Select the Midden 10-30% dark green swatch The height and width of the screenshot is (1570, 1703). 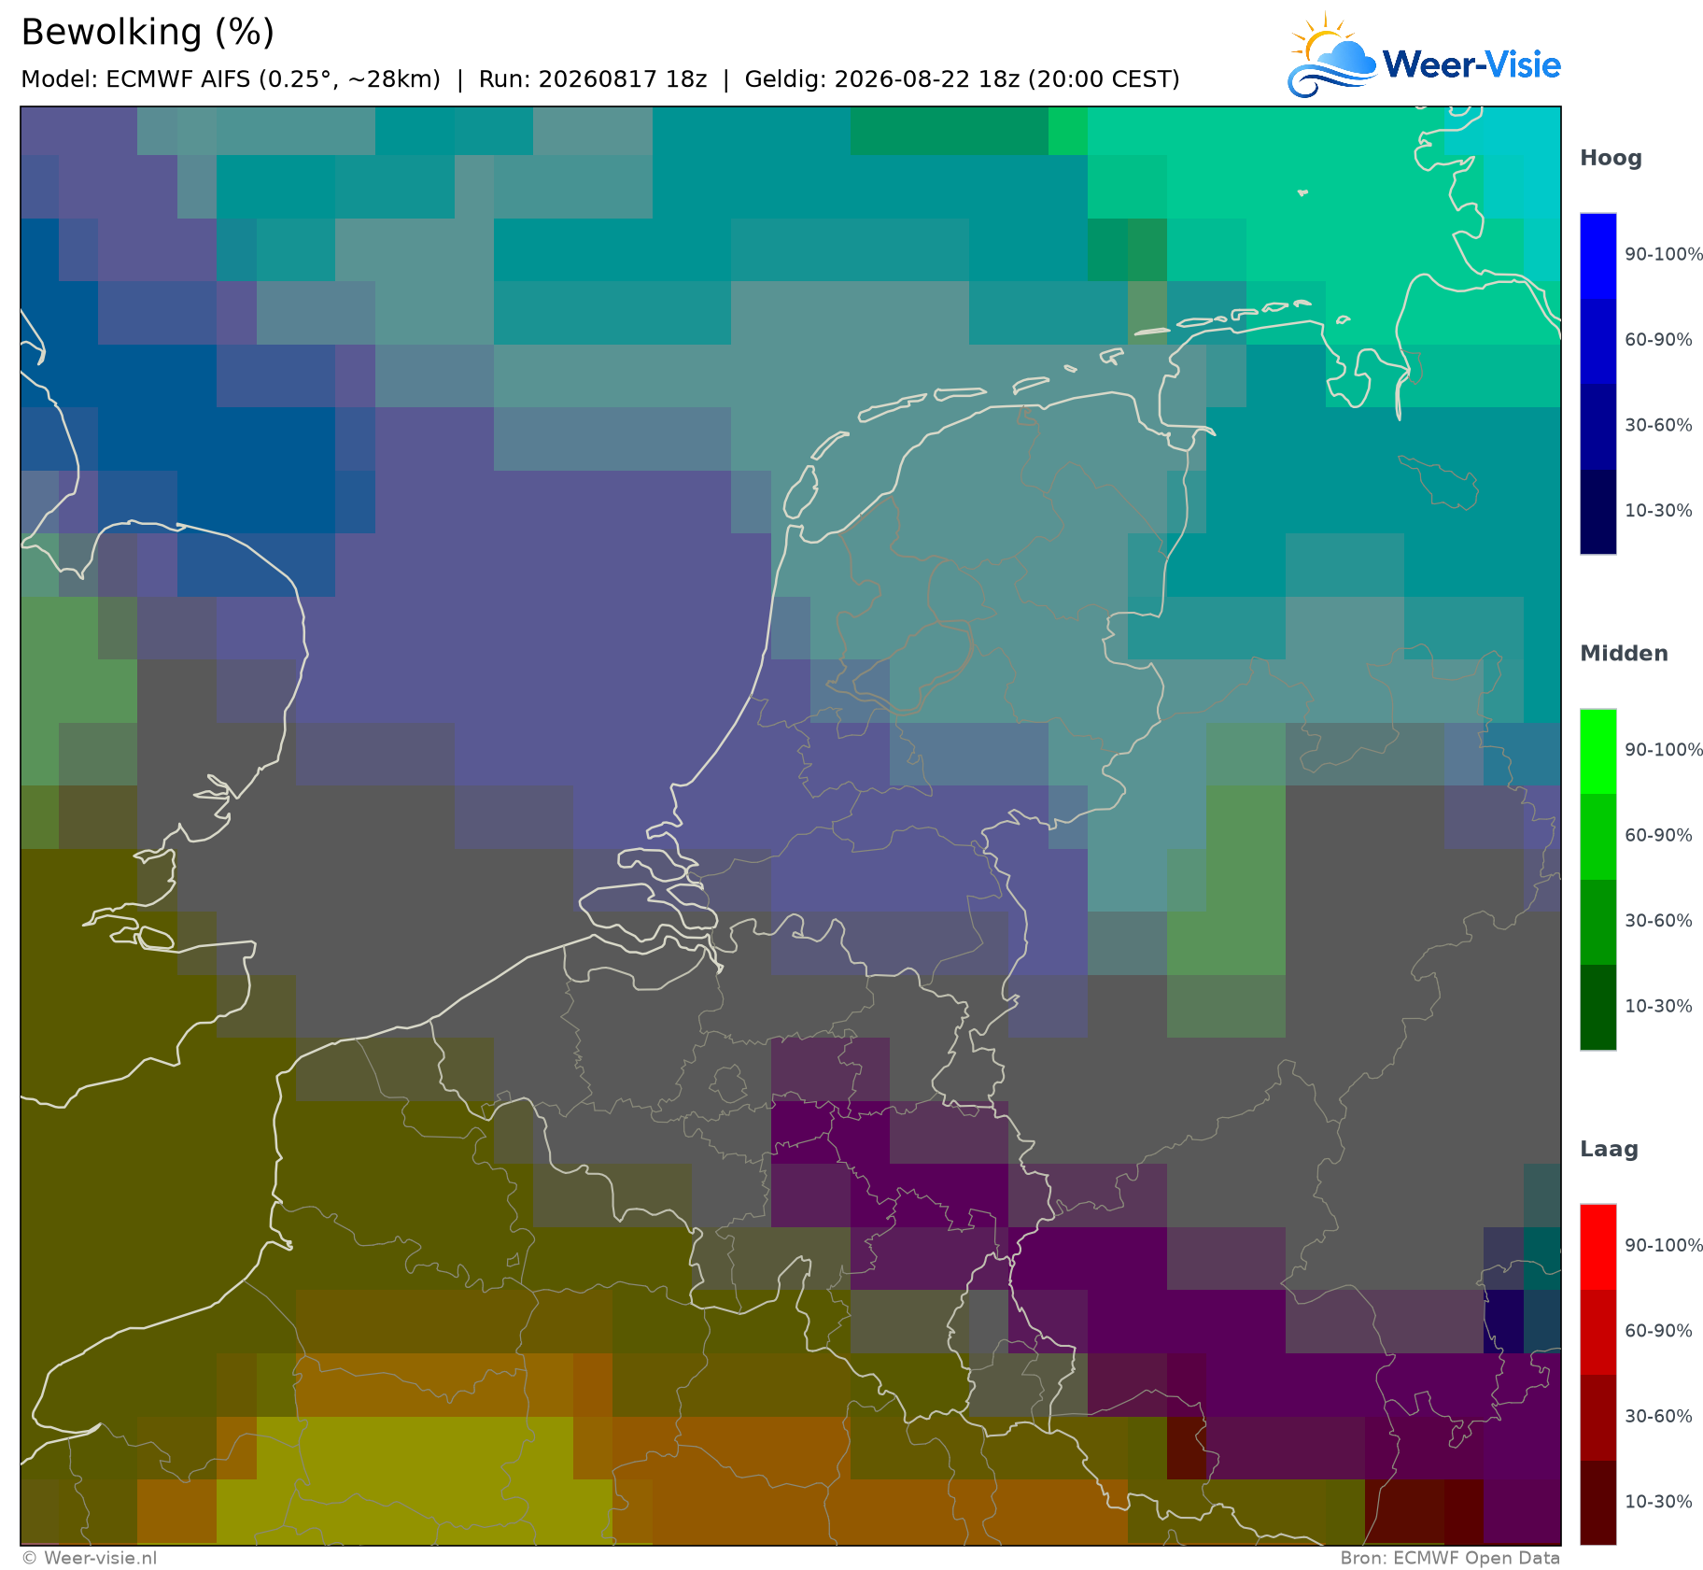click(1597, 1007)
